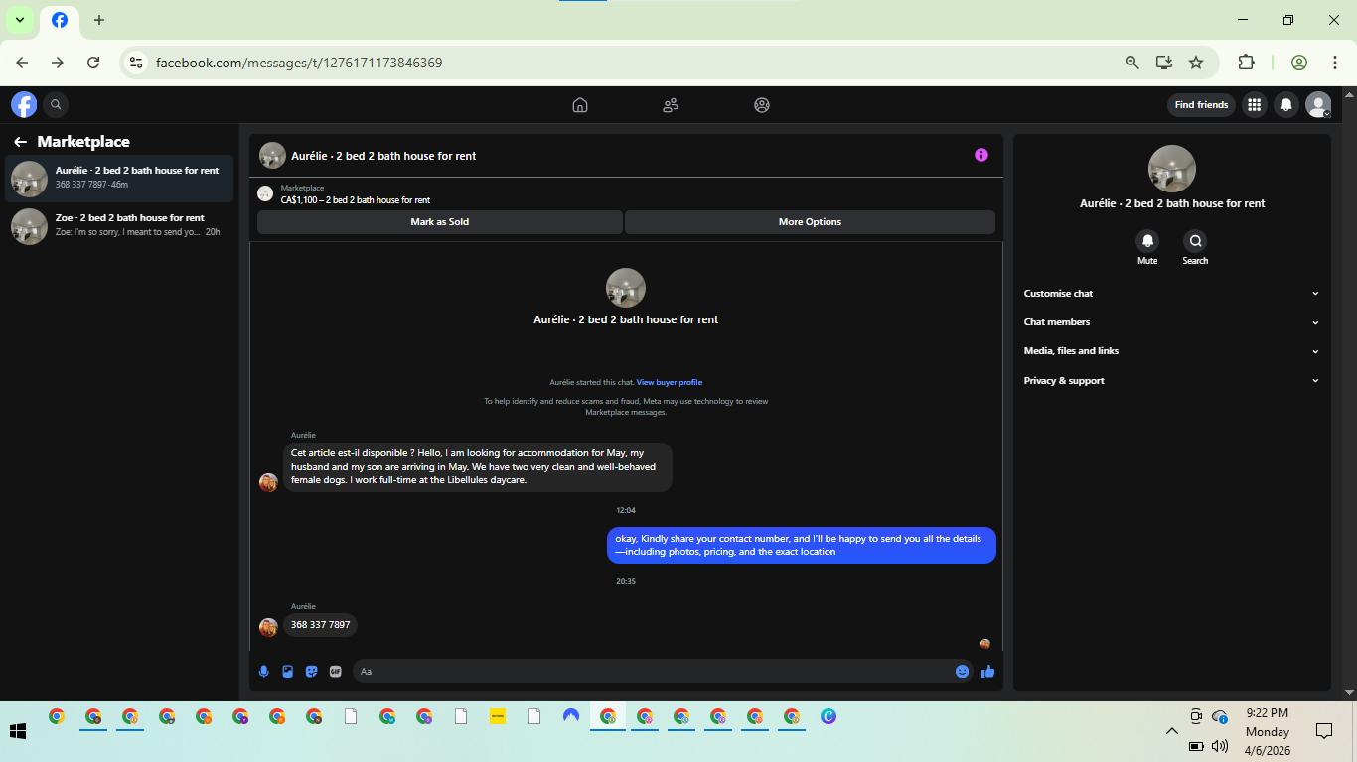Open Zoe's conversation in the chat list

pos(119,226)
